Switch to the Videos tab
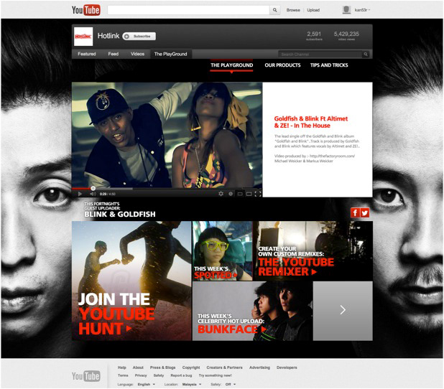Screen dimensions: 444x389 (137, 54)
